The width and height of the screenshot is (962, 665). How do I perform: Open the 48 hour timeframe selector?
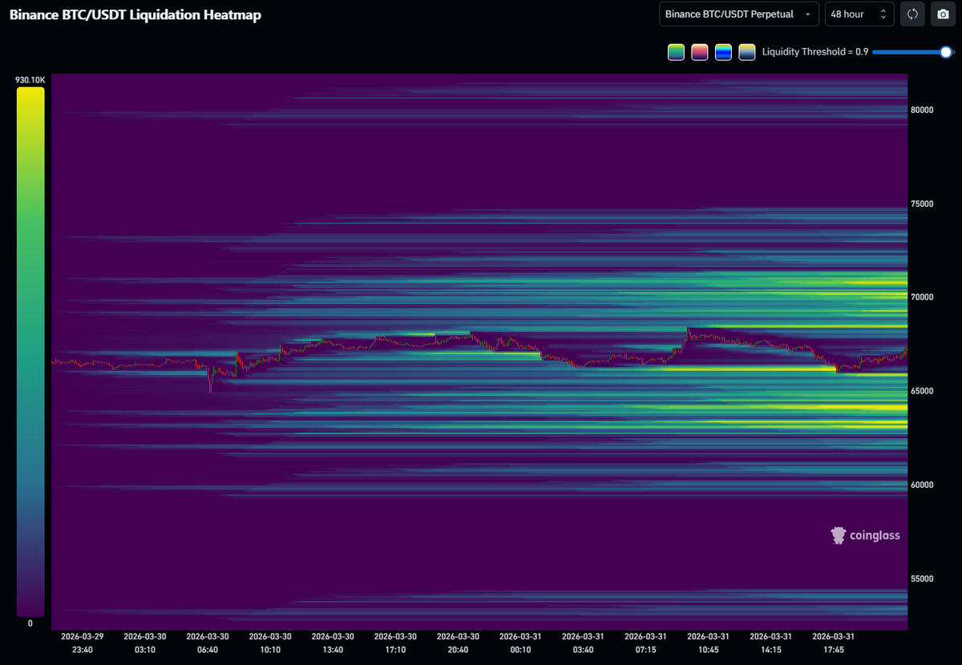coord(859,14)
